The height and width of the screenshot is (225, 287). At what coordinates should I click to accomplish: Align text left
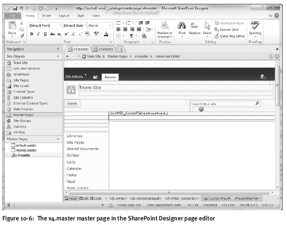(x=119, y=29)
